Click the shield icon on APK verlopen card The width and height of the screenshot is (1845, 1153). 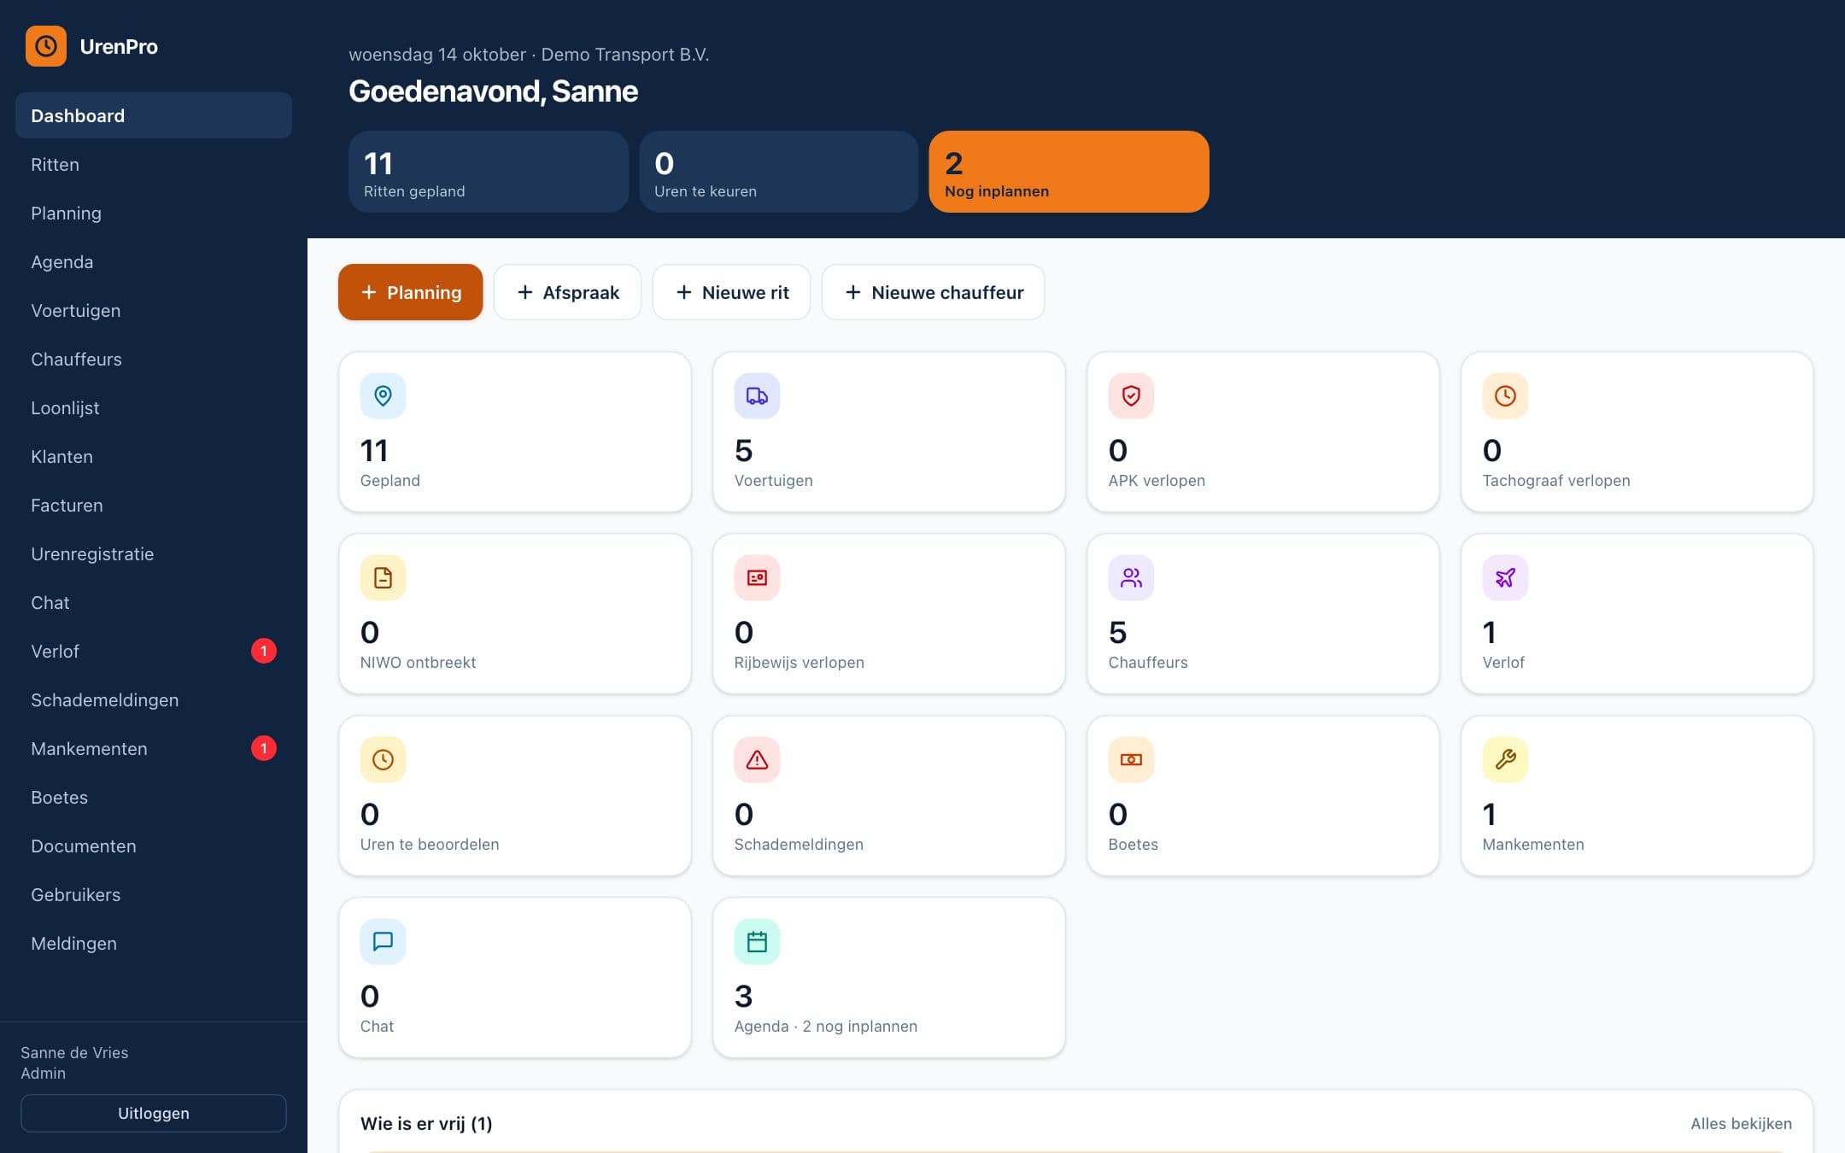click(1131, 395)
